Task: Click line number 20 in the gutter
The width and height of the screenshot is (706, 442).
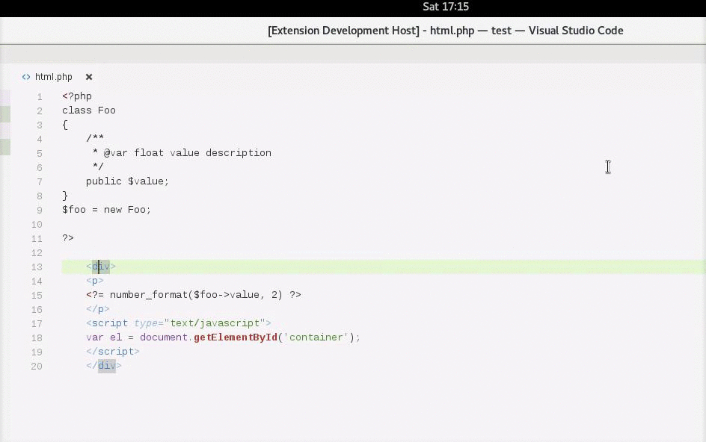Action: click(37, 367)
